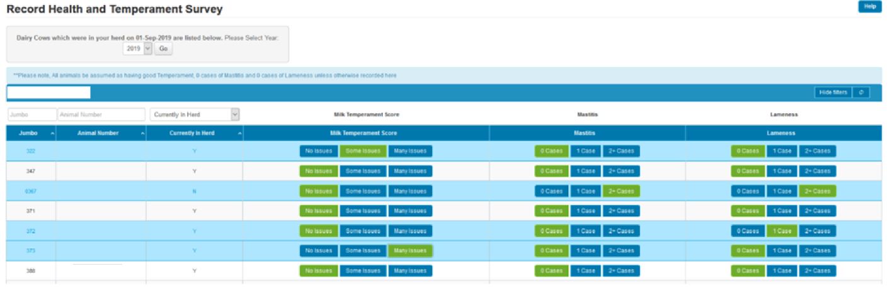Viewport: 888px width, 291px height.
Task: Choose Some Issues for cow 373
Action: 363,251
